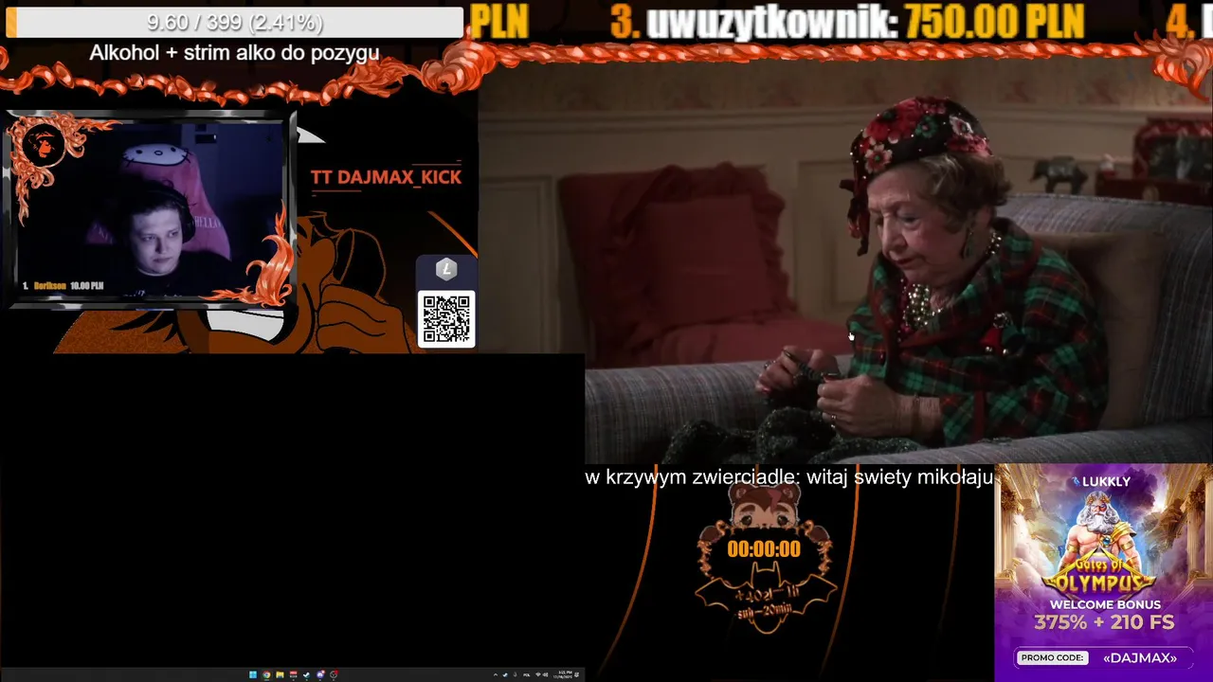Open the Steam taskbar icon
Image resolution: width=1213 pixels, height=682 pixels.
click(307, 674)
